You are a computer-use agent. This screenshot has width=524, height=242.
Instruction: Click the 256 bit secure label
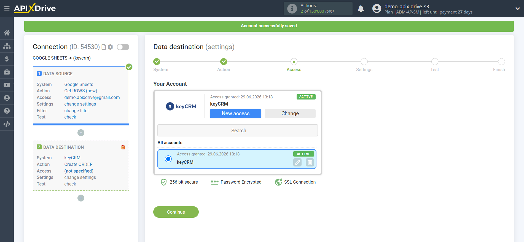pos(184,182)
